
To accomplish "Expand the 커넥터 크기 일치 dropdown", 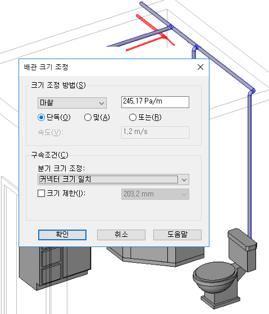I will [113, 180].
